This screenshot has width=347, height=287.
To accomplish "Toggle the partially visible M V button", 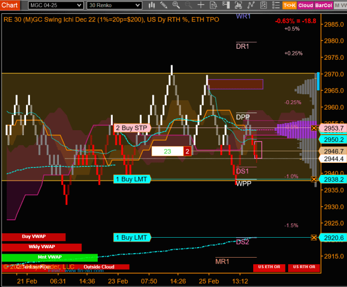I will tap(340, 6).
